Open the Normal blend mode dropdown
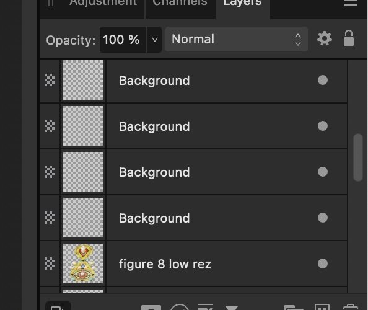This screenshot has width=368, height=310. 237,39
